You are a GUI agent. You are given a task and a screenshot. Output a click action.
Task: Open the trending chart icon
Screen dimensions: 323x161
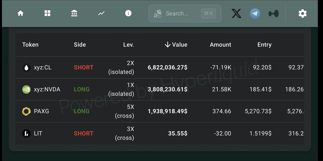[x=101, y=13]
